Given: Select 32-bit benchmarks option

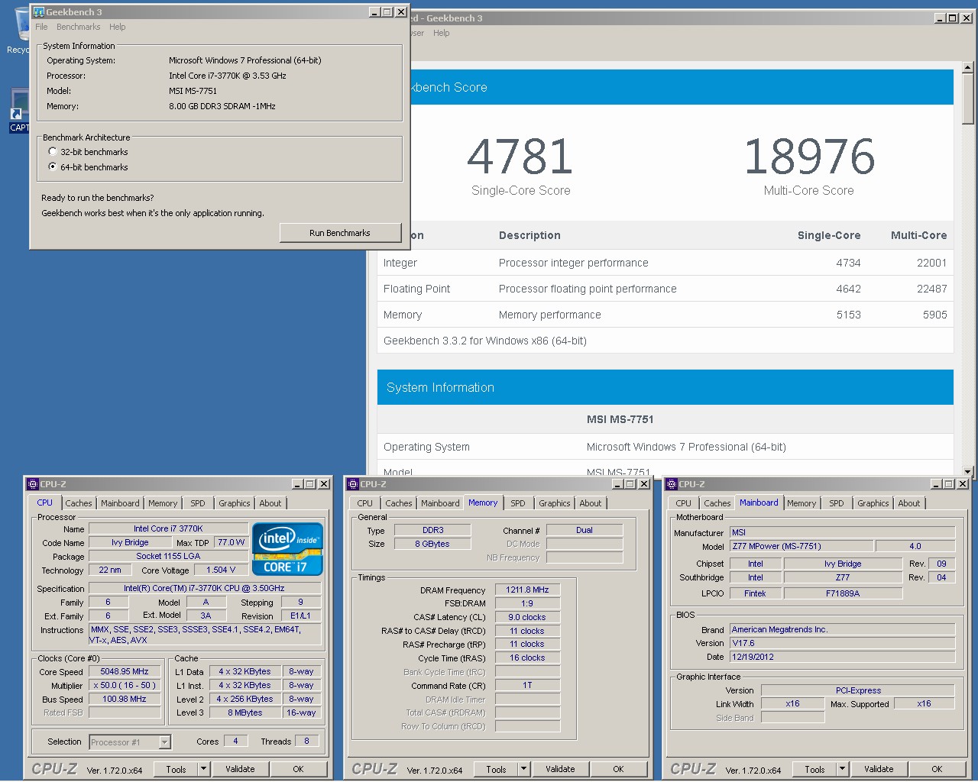Looking at the screenshot, I should (x=53, y=152).
